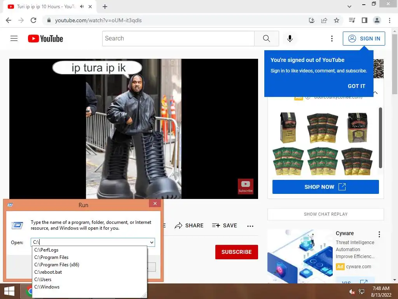Mute the tab using the speaker icon
The height and width of the screenshot is (299, 398).
[x=82, y=7]
